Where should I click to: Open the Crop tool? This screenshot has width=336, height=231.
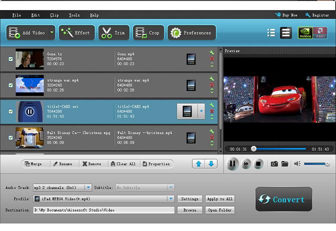[148, 32]
